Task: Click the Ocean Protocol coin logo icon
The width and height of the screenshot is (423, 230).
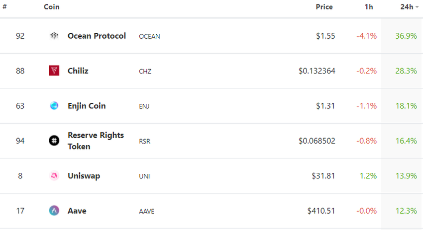Action: click(54, 36)
